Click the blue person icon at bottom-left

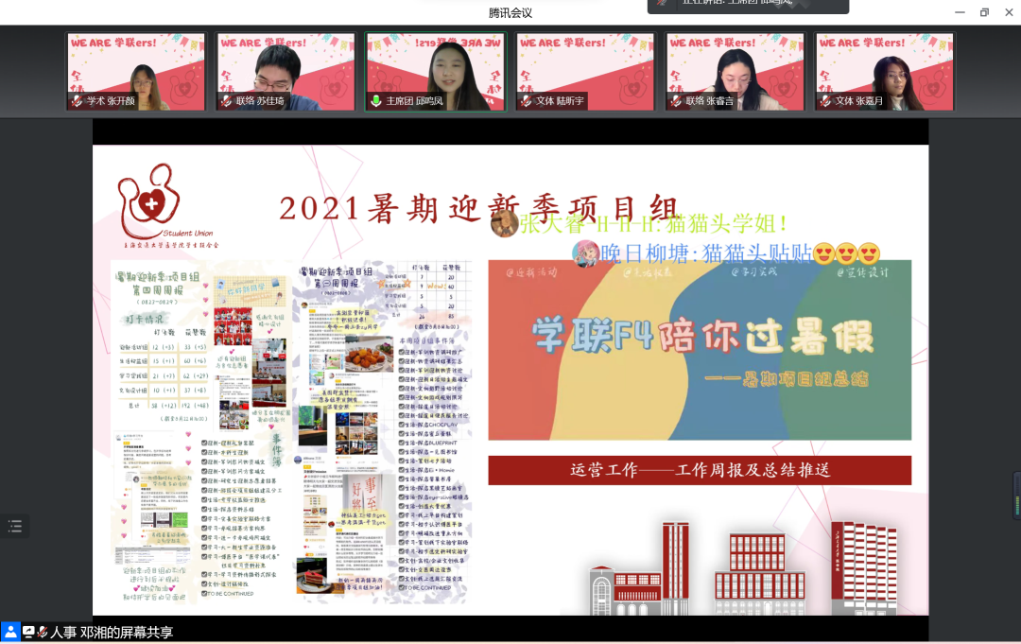click(x=10, y=631)
